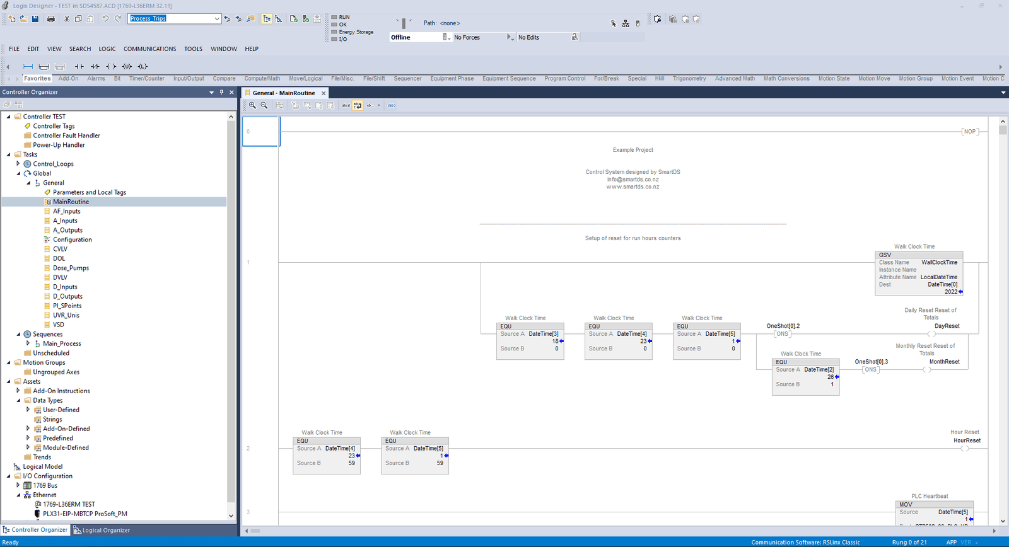Open the Process_Trips search dropdown

pos(217,19)
